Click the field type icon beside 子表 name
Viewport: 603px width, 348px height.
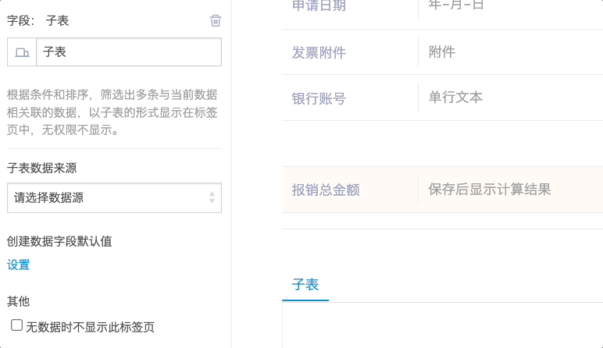point(22,51)
